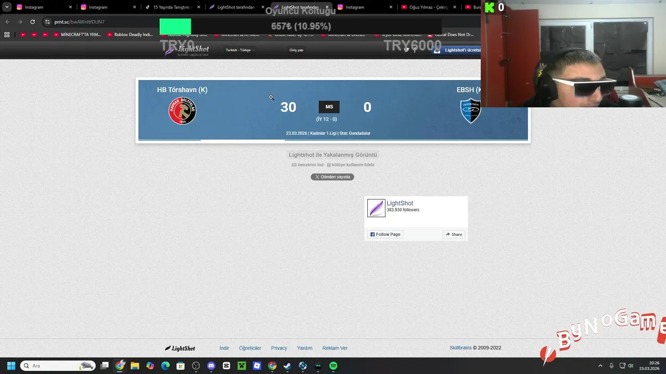The height and width of the screenshot is (374, 666).
Task: Open the Windows Start menu
Action: [x=11, y=366]
